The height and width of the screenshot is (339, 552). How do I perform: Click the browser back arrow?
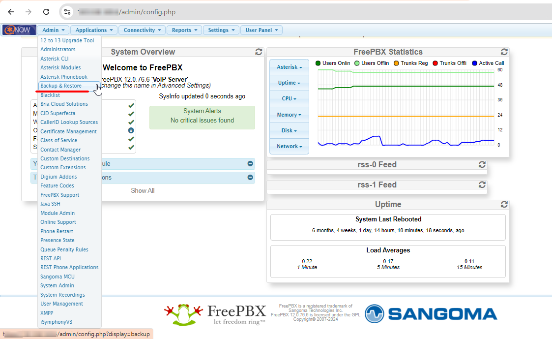point(11,12)
